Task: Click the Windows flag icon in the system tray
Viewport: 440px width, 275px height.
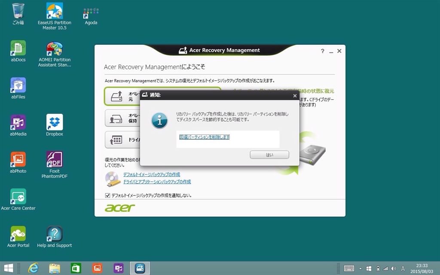Action: [369, 269]
